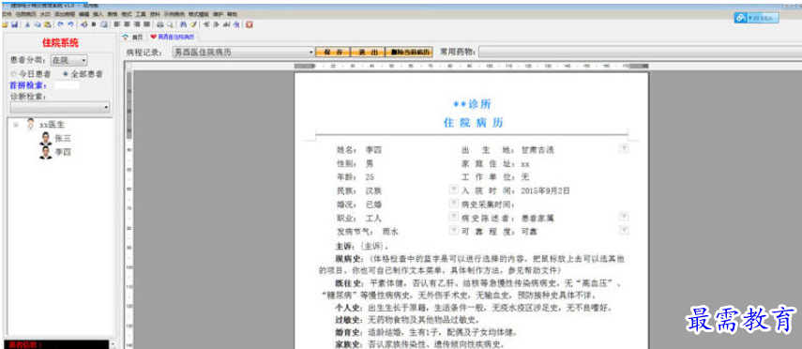Viewport: 802px width, 349px height.
Task: Click the Justify toolbar icon
Action: (146, 24)
